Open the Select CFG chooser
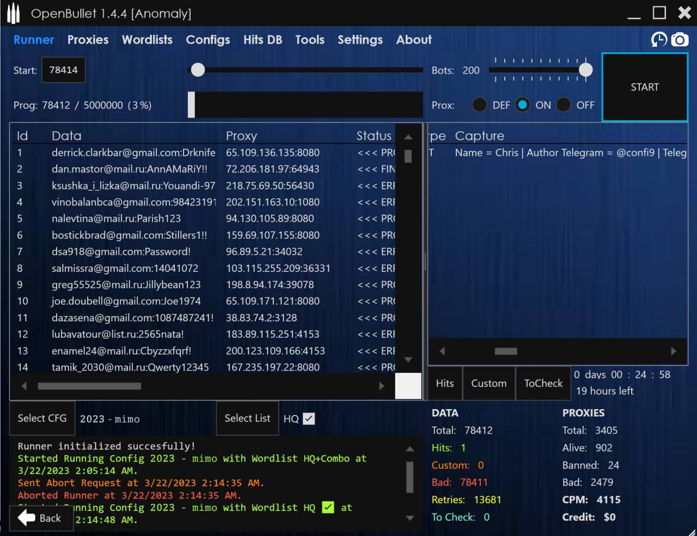697x536 pixels. click(42, 418)
